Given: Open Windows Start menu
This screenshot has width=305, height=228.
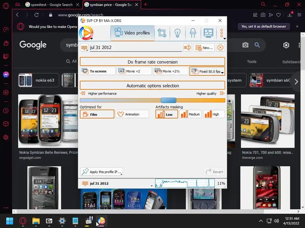Looking at the screenshot, I should pyautogui.click(x=10, y=221).
